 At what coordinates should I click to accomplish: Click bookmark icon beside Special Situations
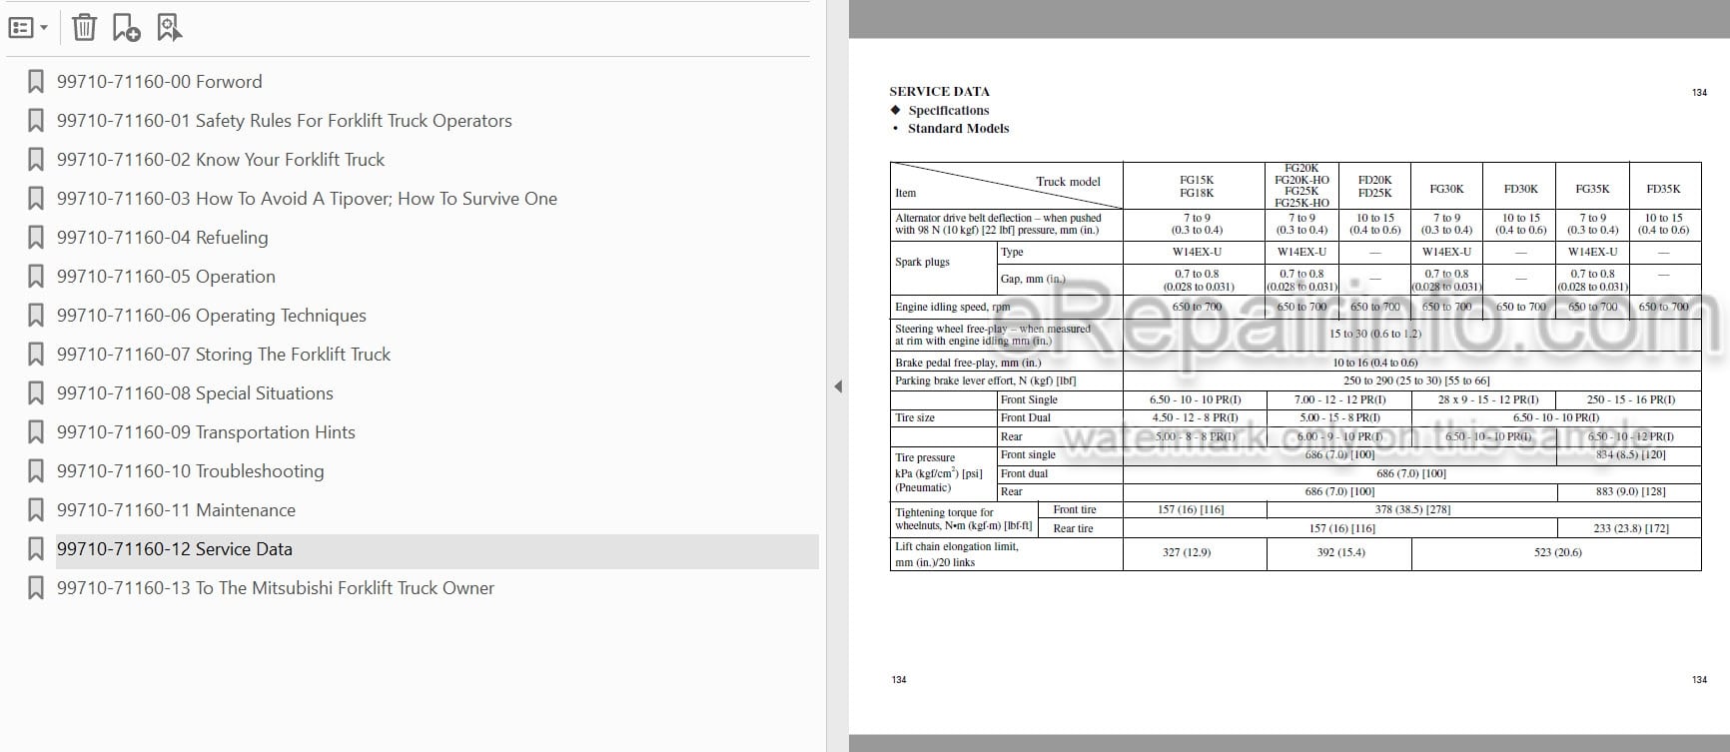36,393
